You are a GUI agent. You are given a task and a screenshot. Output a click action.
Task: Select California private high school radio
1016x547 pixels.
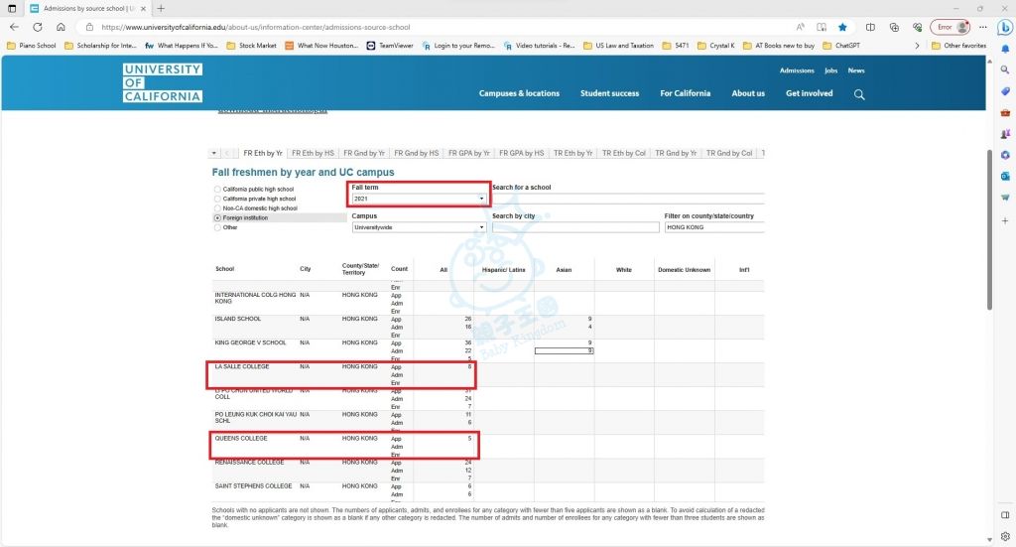click(x=217, y=199)
